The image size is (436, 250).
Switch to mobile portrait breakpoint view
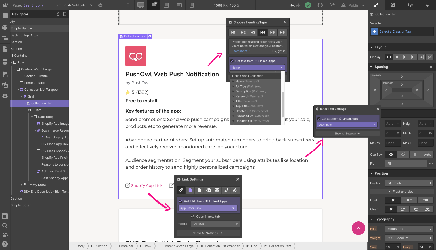pyautogui.click(x=192, y=5)
